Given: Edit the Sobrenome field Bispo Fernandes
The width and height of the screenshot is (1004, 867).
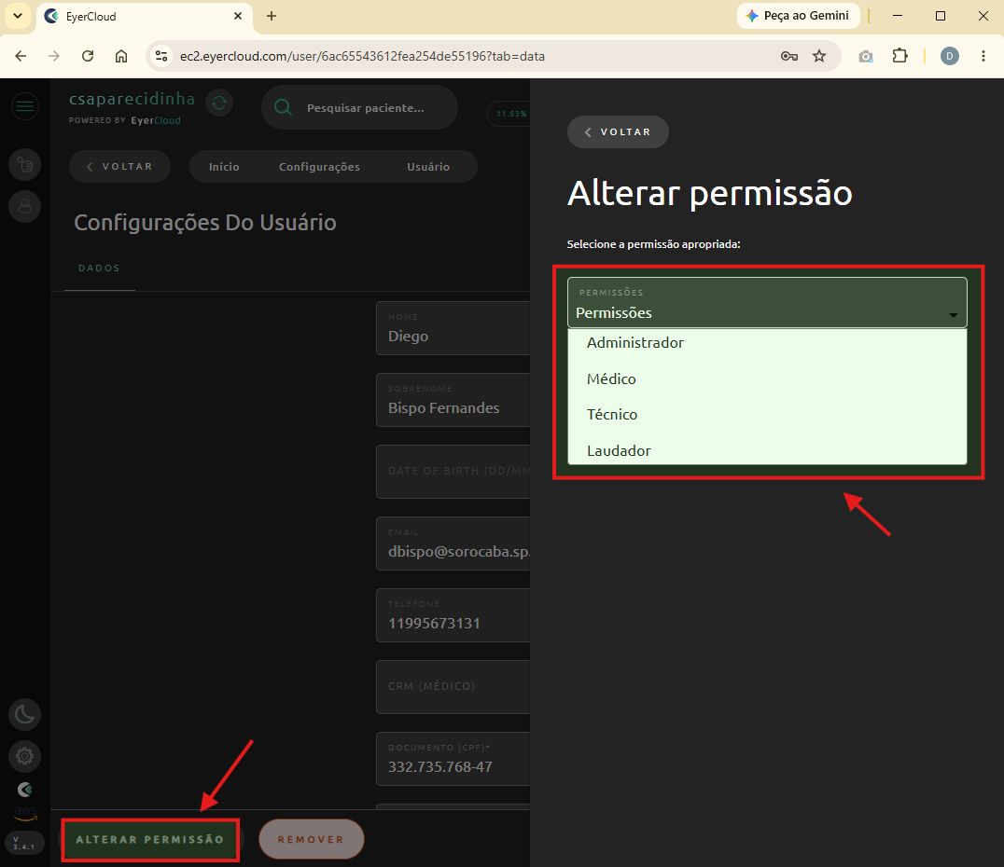Looking at the screenshot, I should coord(453,400).
